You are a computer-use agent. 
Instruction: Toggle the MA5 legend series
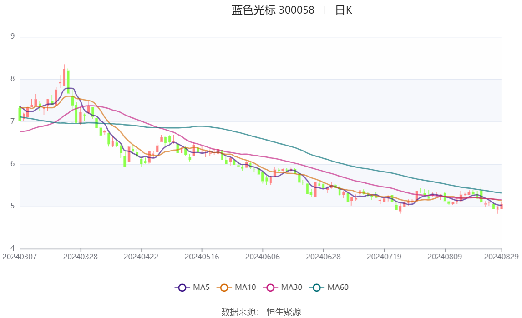click(192, 288)
